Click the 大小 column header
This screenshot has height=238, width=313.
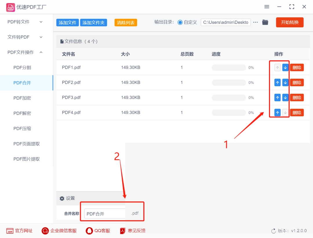[x=125, y=54]
